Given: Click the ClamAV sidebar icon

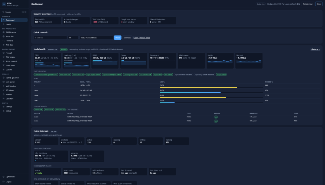Looking at the screenshot, I should pyautogui.click(x=3, y=69).
